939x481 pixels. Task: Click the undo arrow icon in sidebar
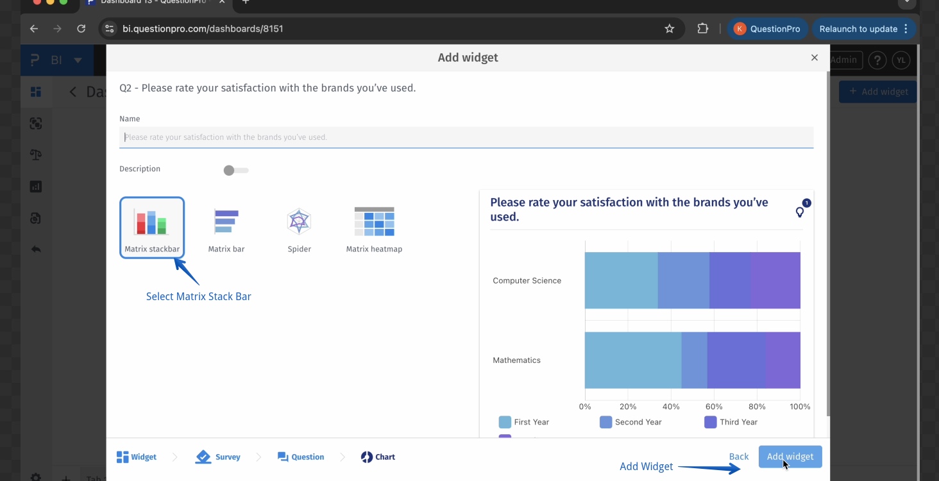click(x=36, y=249)
